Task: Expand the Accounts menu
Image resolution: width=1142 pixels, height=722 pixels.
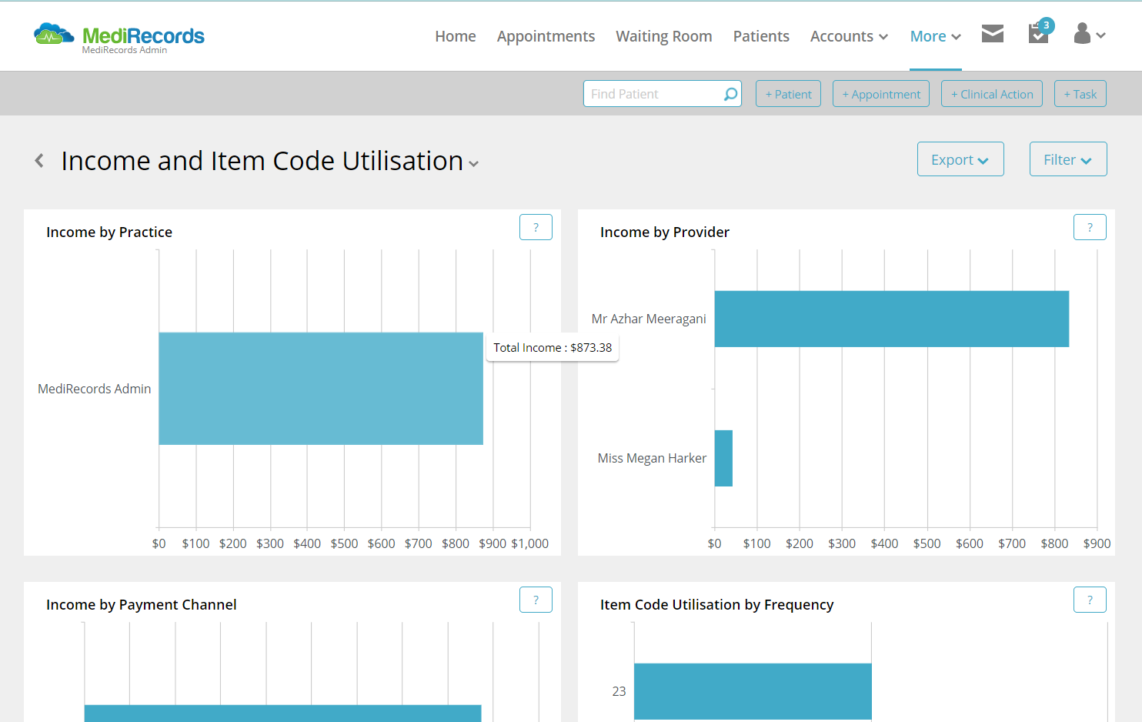Action: tap(849, 36)
